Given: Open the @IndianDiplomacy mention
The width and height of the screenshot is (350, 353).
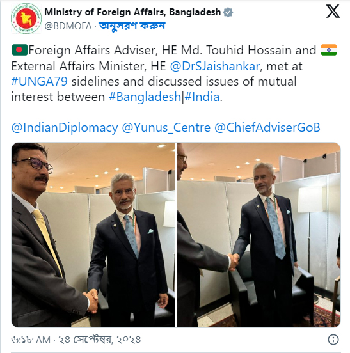Looking at the screenshot, I should tap(65, 128).
